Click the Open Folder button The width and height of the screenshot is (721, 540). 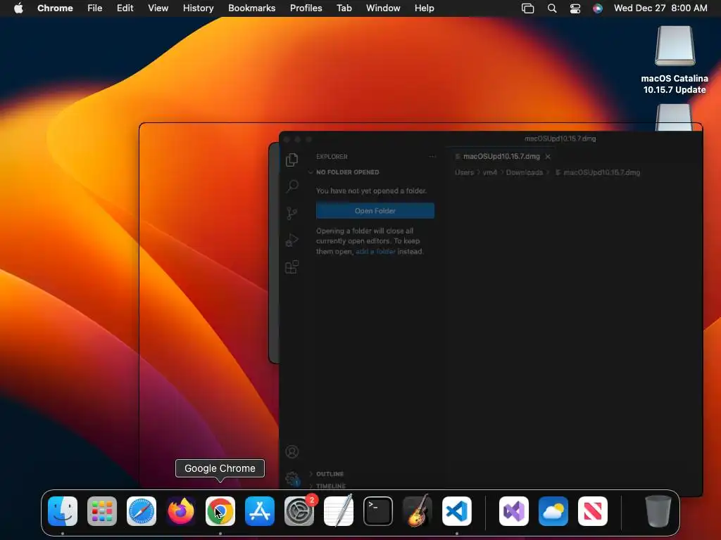click(375, 211)
